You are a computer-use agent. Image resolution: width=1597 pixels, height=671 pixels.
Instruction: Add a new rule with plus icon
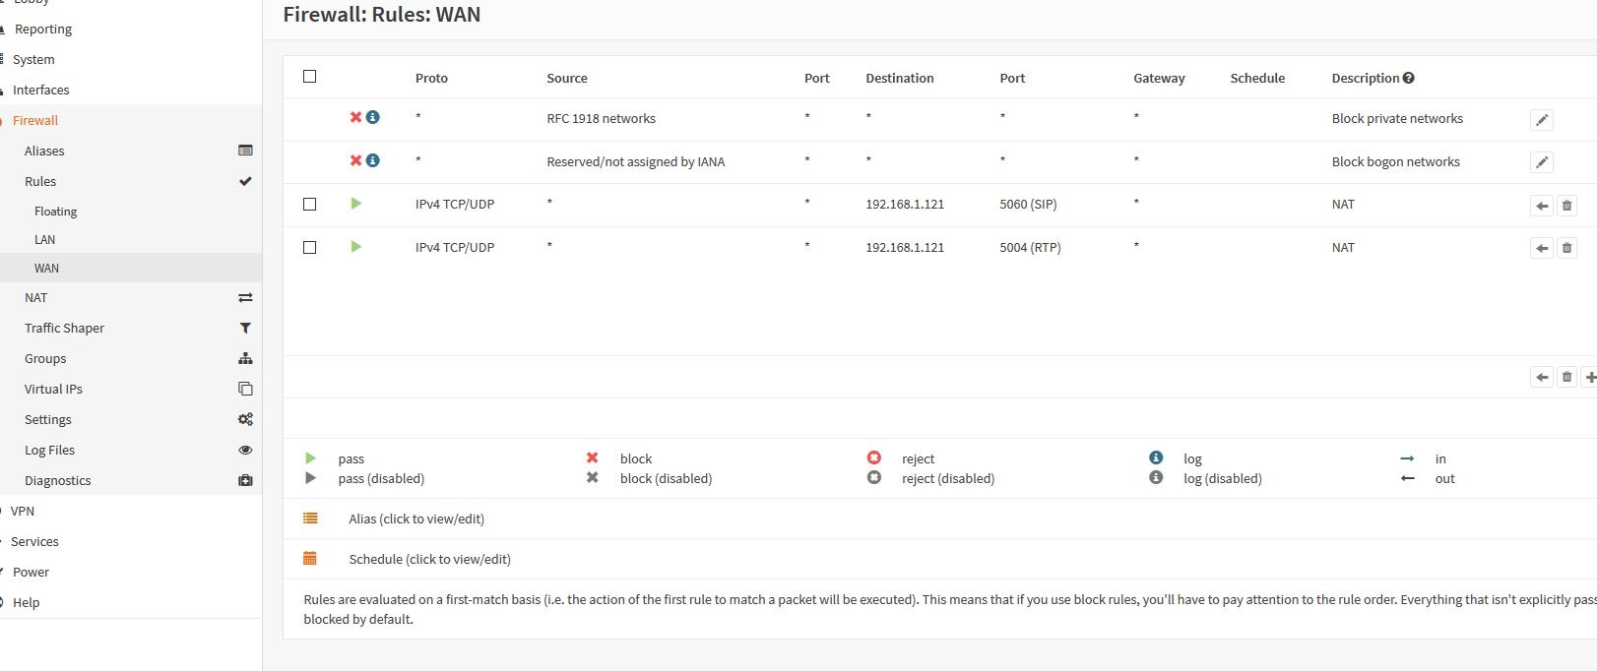[1590, 377]
